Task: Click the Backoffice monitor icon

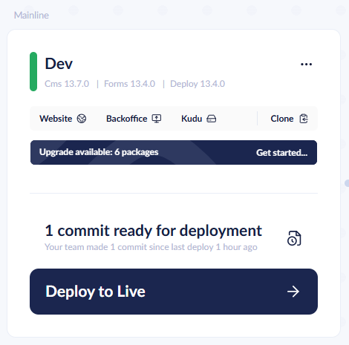Action: click(x=157, y=119)
